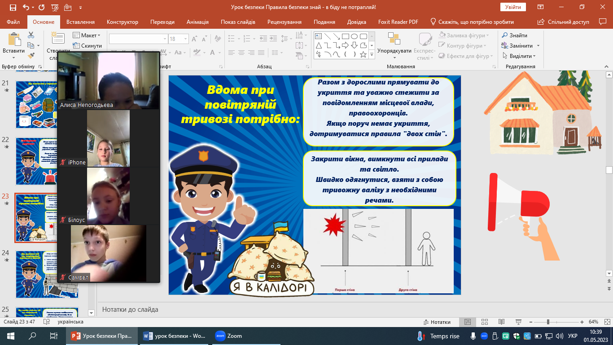Toggle Normal view button in status bar
Screen dimensions: 613x345
468,322
